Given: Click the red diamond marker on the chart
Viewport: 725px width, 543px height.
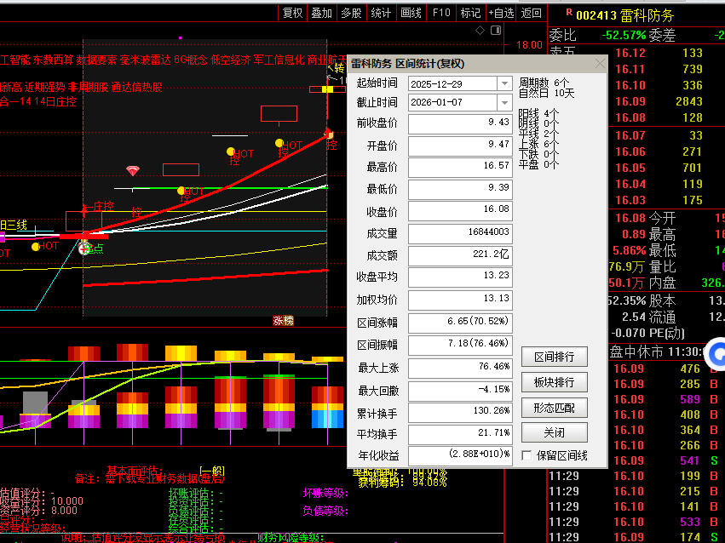Looking at the screenshot, I should [132, 171].
